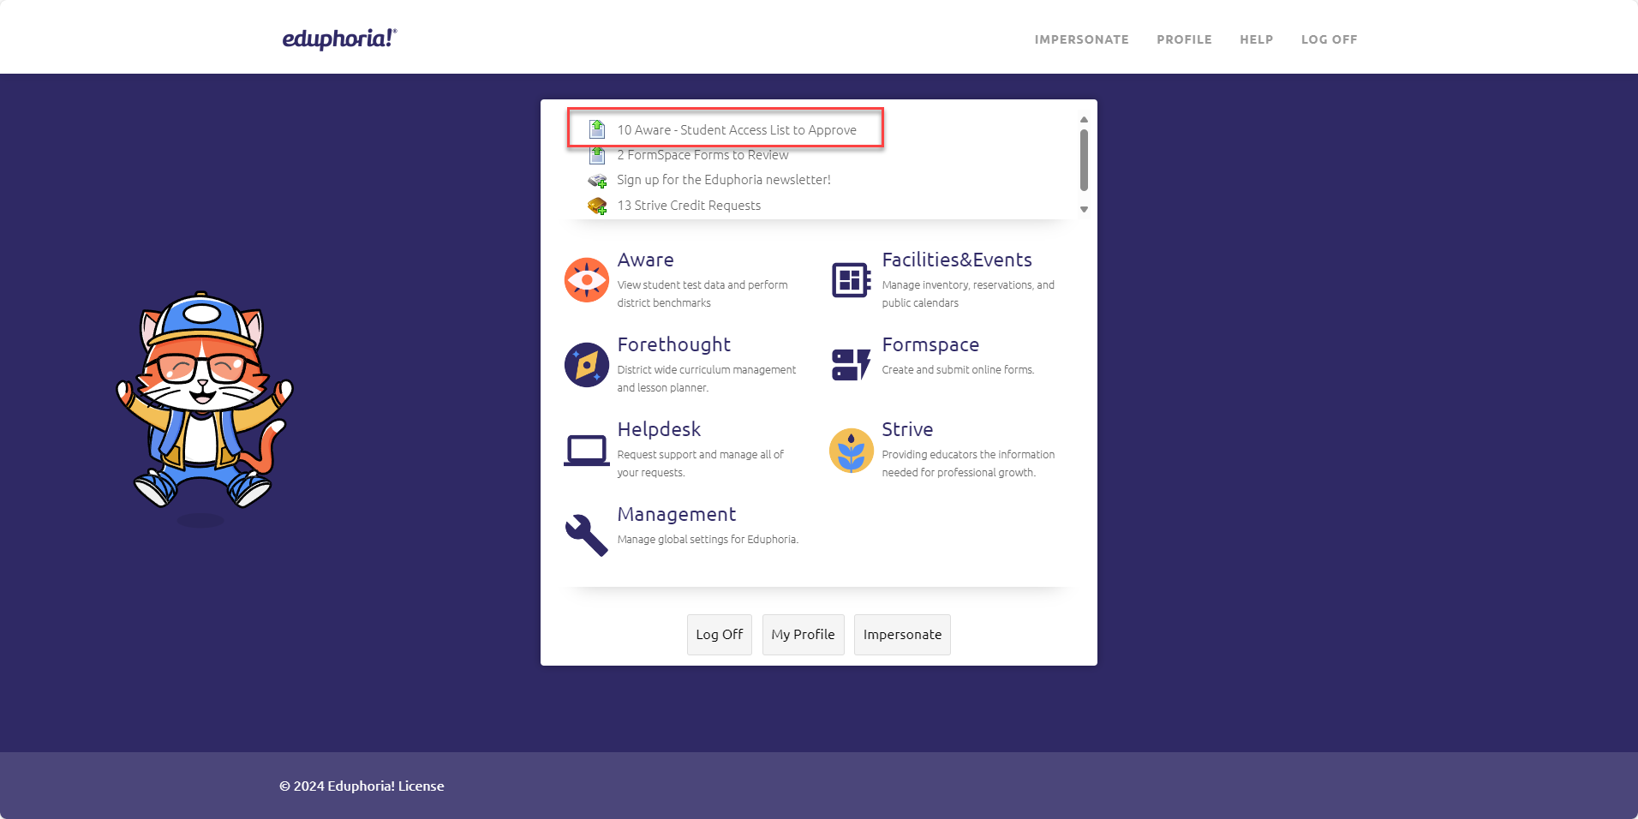
Task: Launch the Aware application title
Action: tap(645, 260)
